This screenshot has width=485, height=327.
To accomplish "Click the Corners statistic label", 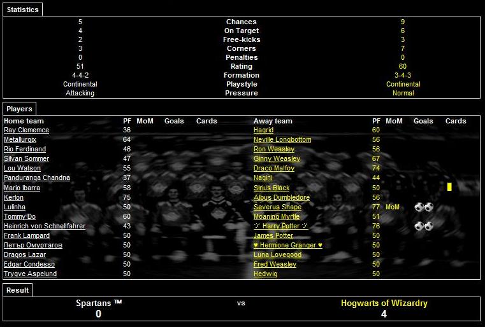I will pyautogui.click(x=242, y=49).
